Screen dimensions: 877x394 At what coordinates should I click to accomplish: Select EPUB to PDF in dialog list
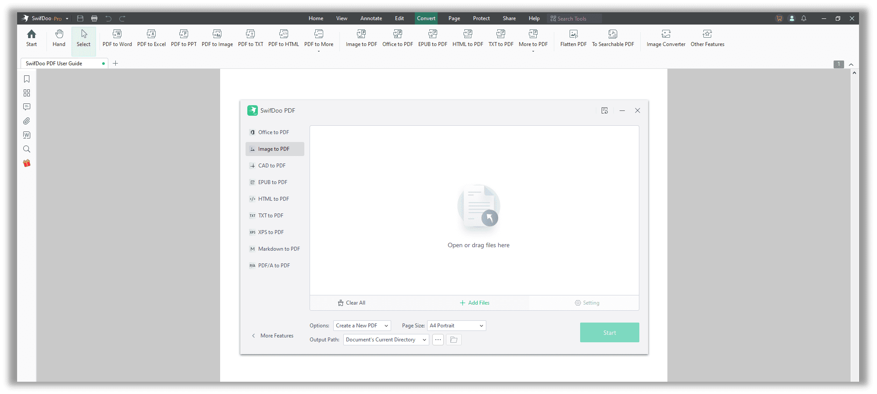coord(275,182)
